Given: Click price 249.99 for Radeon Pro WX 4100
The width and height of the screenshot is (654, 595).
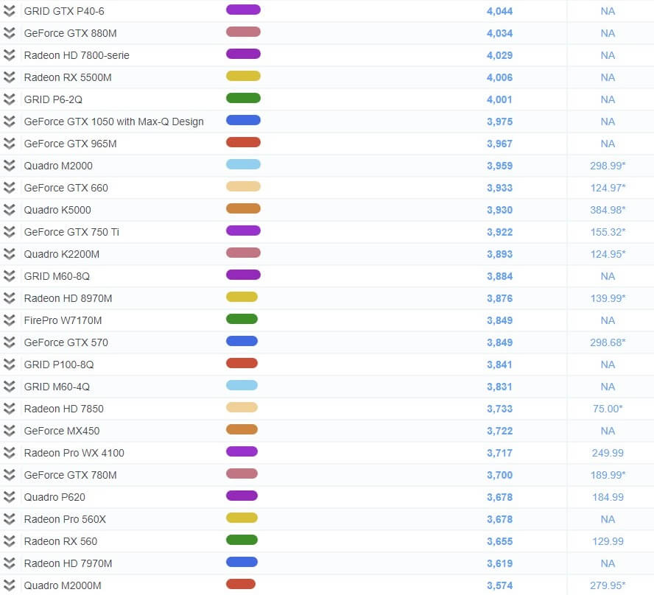Looking at the screenshot, I should click(x=608, y=453).
